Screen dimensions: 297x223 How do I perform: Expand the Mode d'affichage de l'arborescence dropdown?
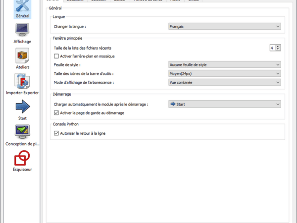point(224,82)
